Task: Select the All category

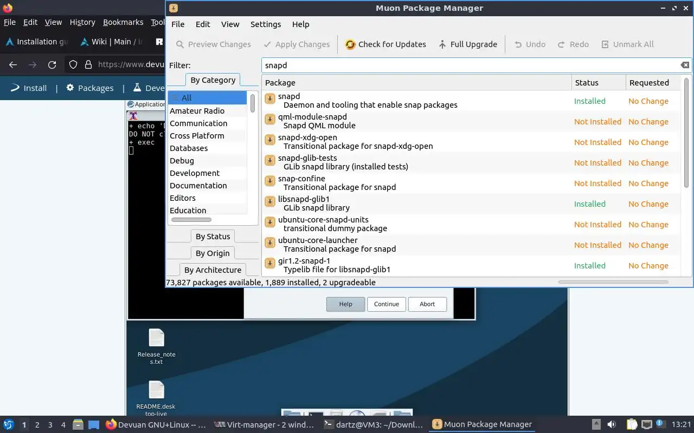Action: (x=207, y=98)
